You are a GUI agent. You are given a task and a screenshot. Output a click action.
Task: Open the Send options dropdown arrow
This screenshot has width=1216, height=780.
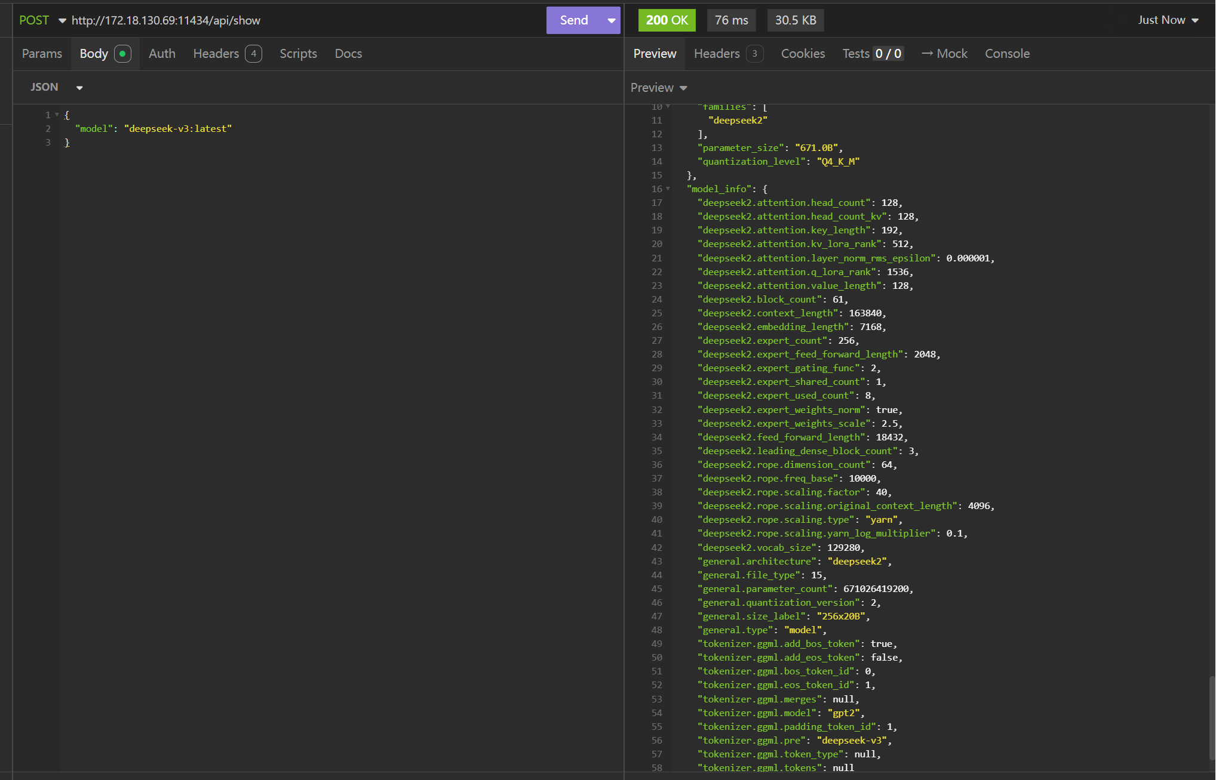point(612,20)
